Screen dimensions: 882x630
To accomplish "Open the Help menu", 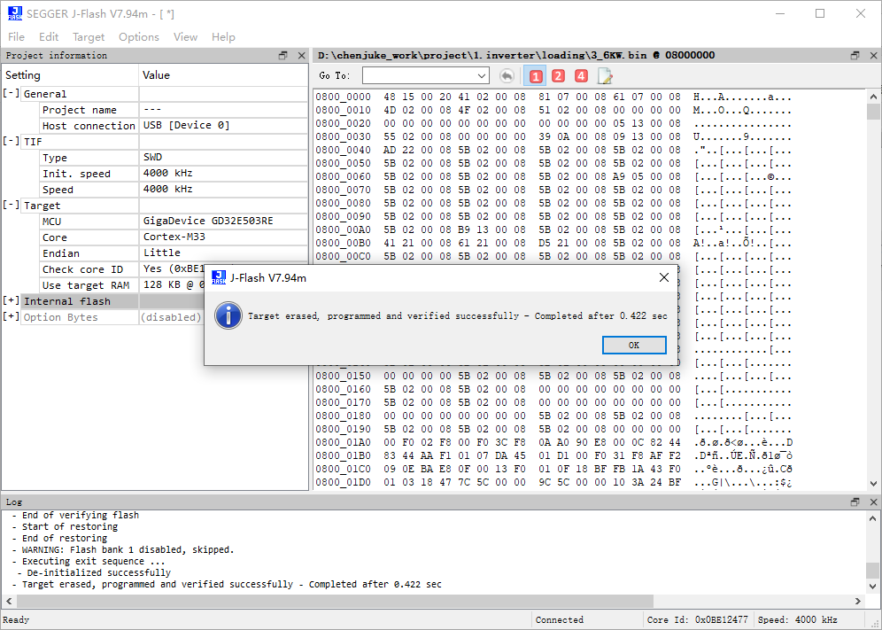I will coord(223,37).
